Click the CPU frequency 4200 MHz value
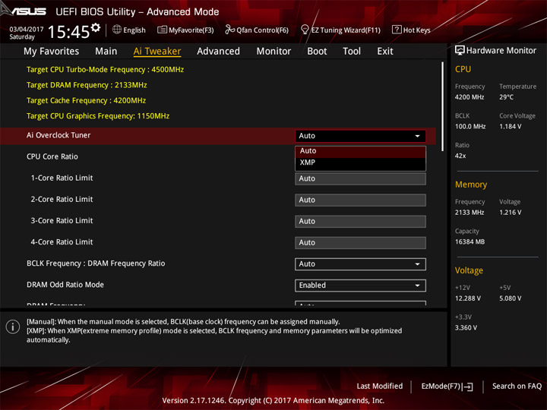This screenshot has height=410, width=547. click(x=470, y=97)
